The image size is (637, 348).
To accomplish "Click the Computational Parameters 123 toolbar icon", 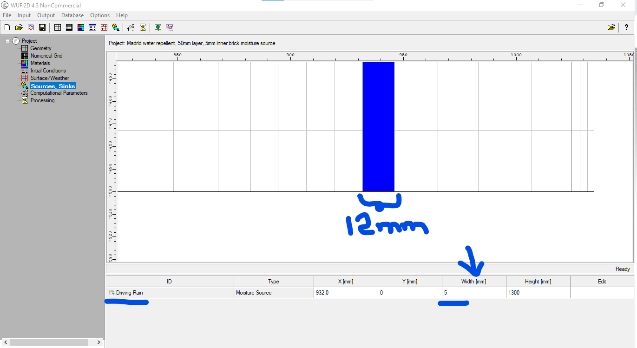I will (131, 27).
